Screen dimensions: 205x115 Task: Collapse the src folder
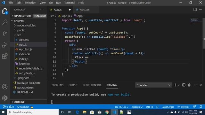pyautogui.click(x=19, y=35)
